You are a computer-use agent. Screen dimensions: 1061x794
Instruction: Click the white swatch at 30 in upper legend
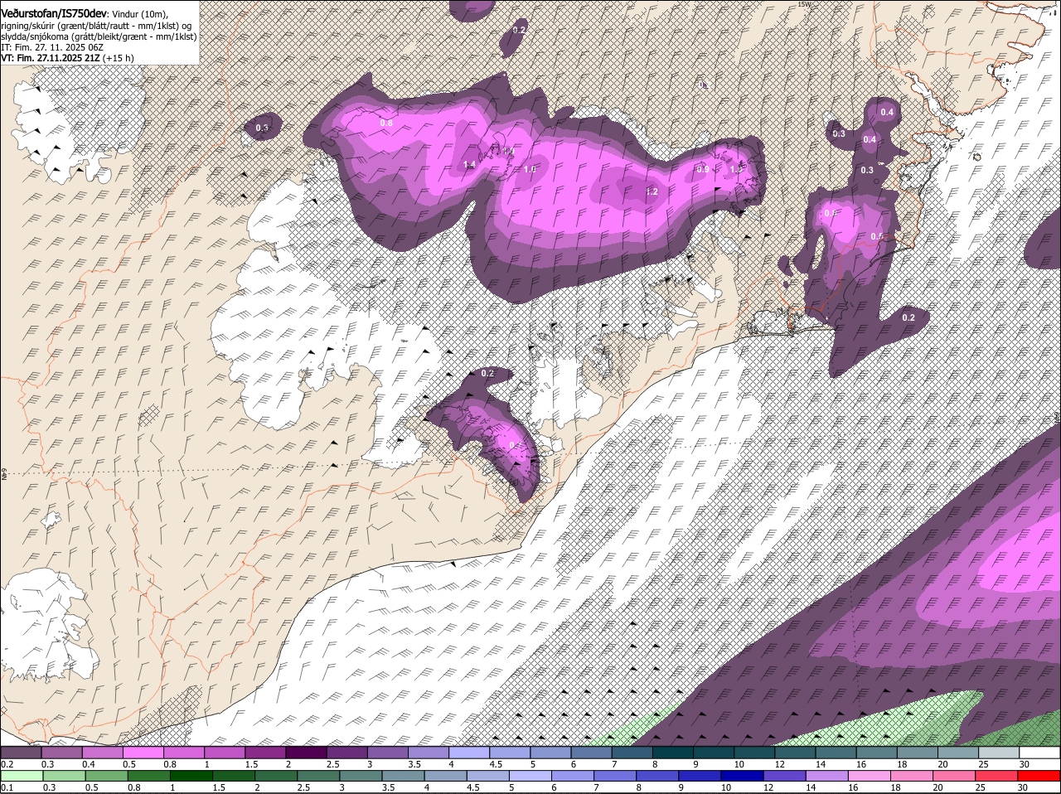(x=1039, y=753)
